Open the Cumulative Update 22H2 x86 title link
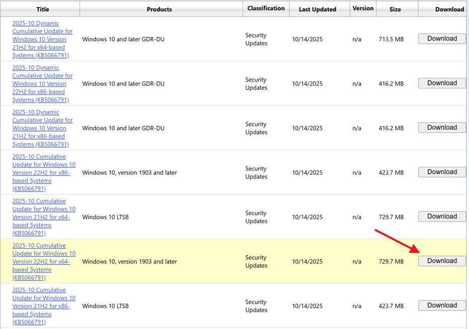Image resolution: width=469 pixels, height=329 pixels. 44,172
